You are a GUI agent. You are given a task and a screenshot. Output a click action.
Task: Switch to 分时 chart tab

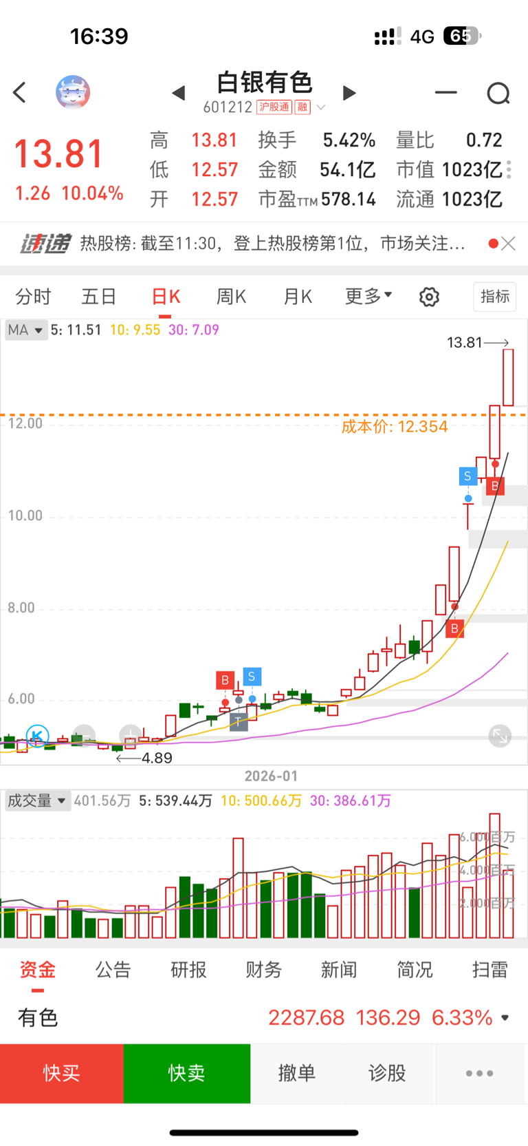[33, 297]
